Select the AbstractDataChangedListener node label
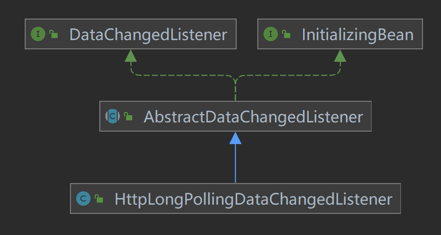The width and height of the screenshot is (441, 235). tap(253, 117)
